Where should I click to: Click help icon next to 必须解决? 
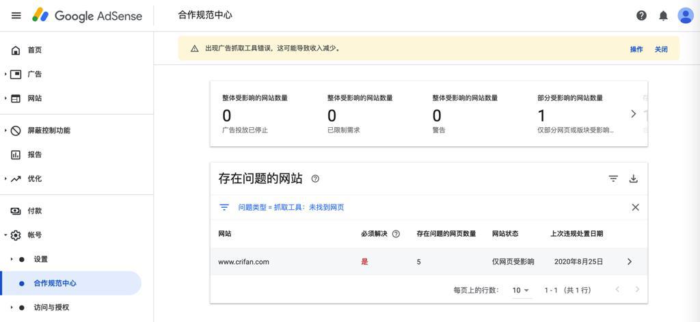(x=396, y=234)
